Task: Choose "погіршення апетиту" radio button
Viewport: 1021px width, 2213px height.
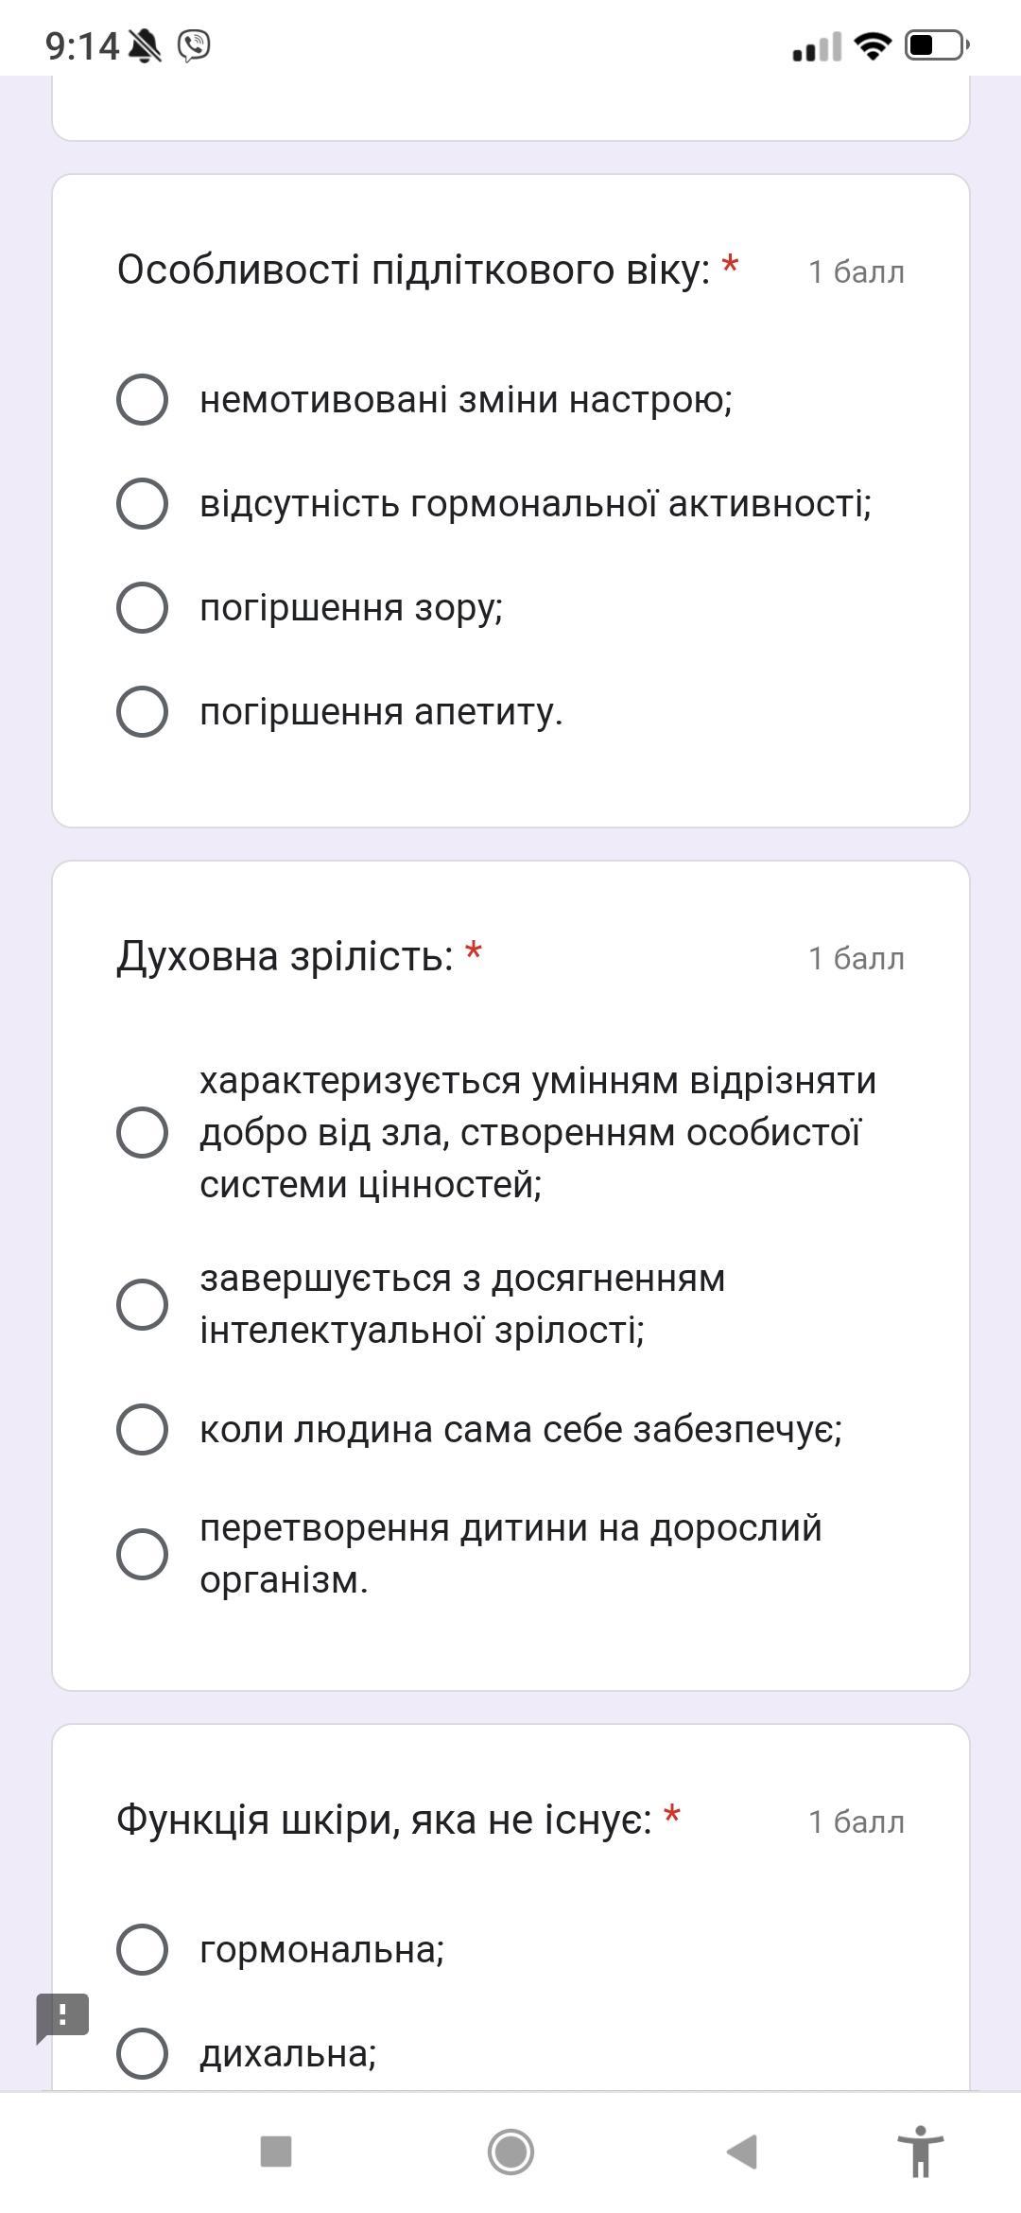Action: pyautogui.click(x=143, y=711)
